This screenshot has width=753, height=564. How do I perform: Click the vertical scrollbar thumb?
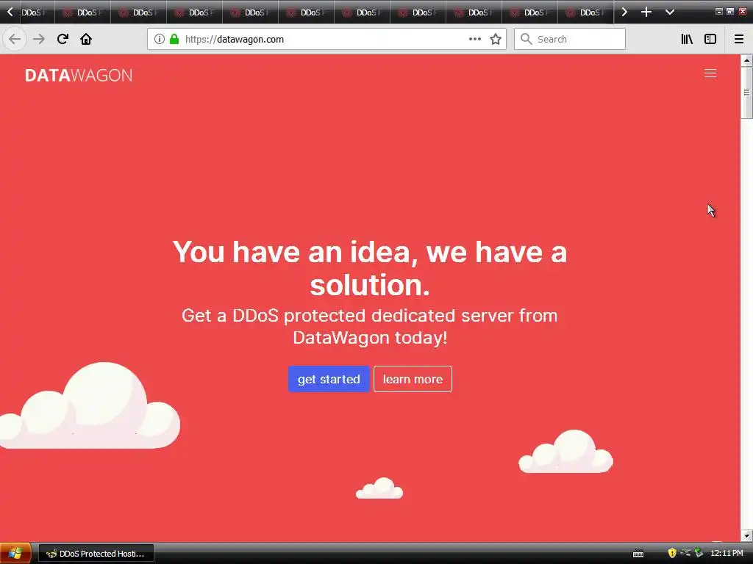pos(746,93)
